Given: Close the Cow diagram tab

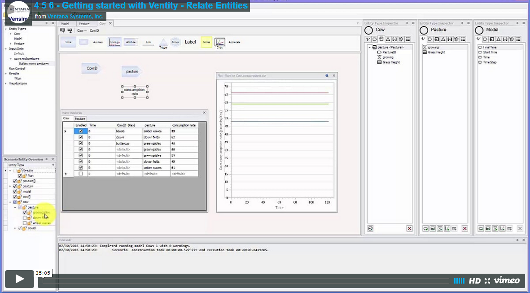Looking at the screenshot, I should pos(110,23).
